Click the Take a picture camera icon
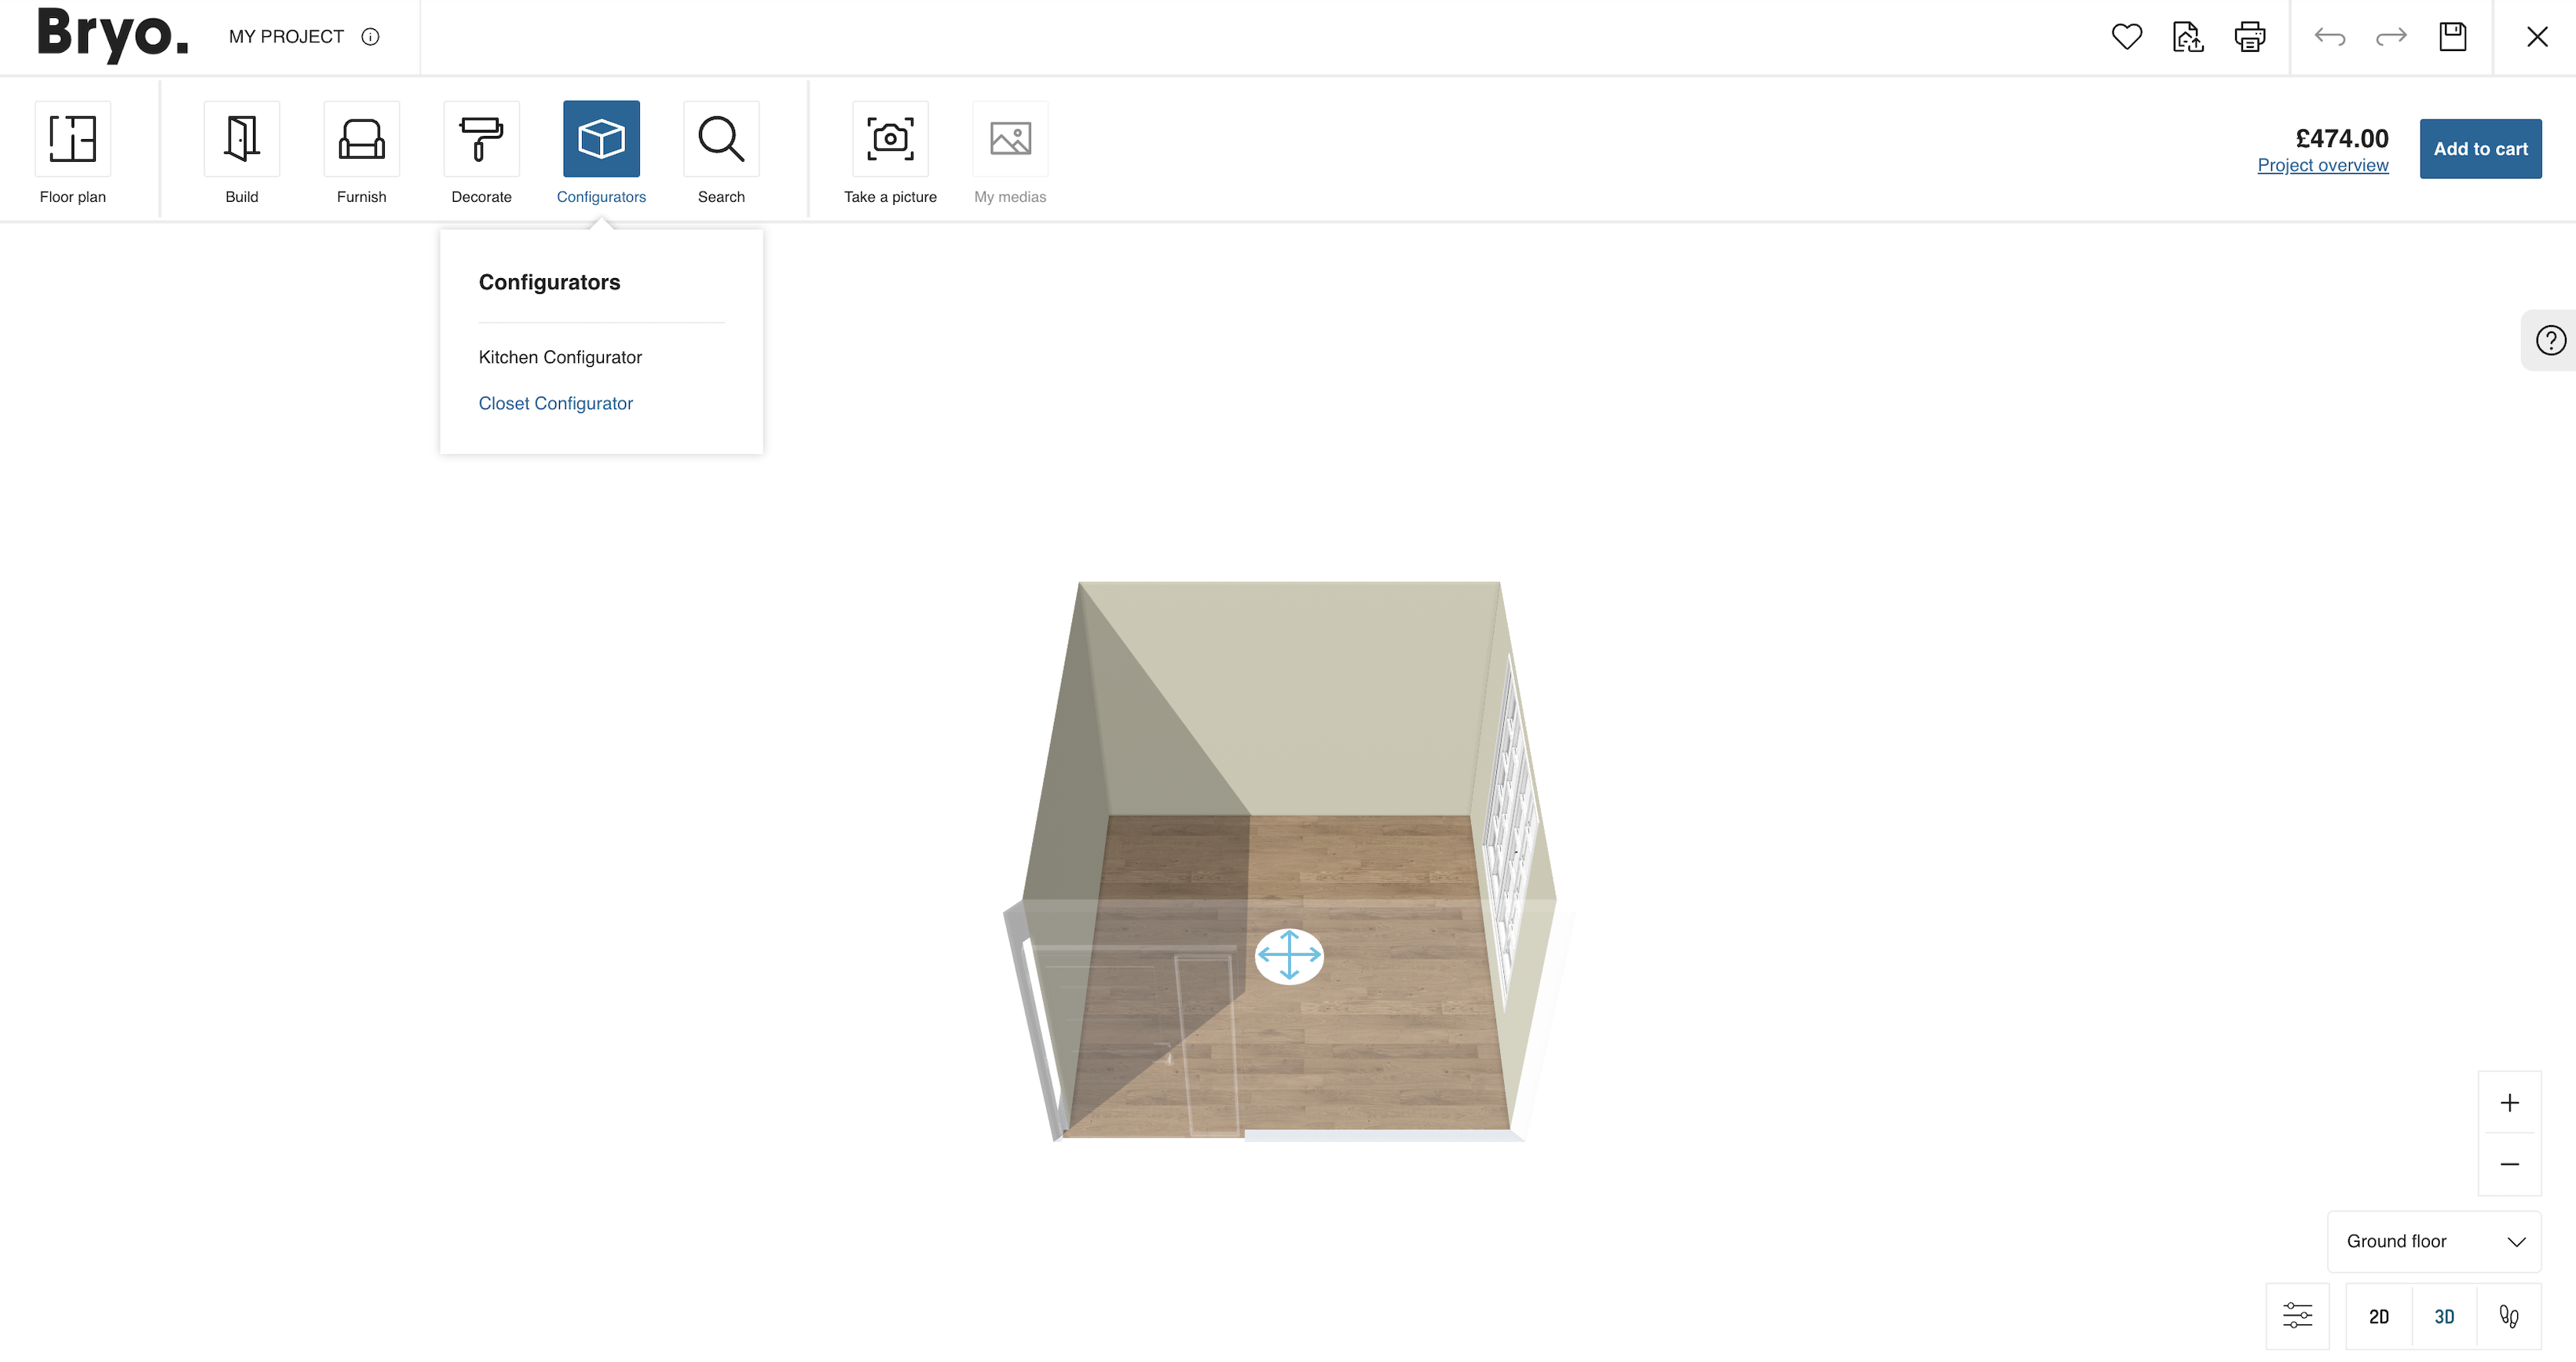 [x=889, y=139]
